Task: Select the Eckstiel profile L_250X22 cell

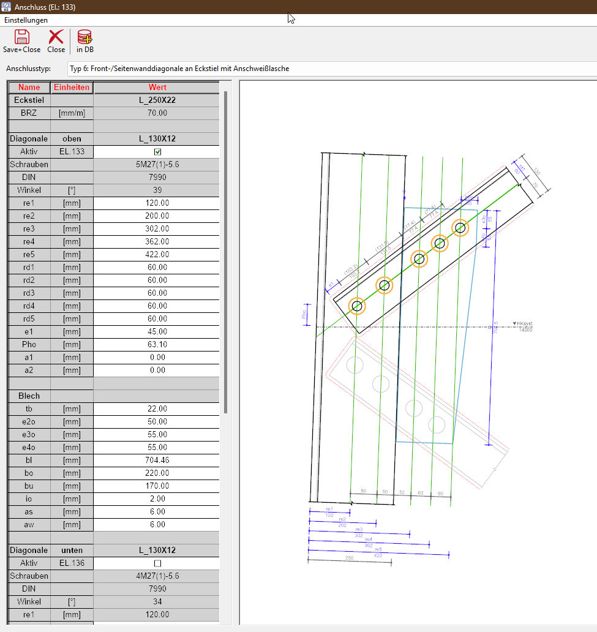Action: coord(157,100)
